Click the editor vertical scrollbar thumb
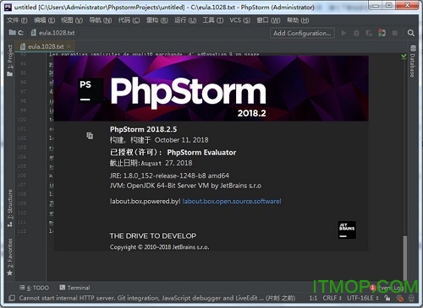Viewport: 423px width, 308px height. point(405,257)
